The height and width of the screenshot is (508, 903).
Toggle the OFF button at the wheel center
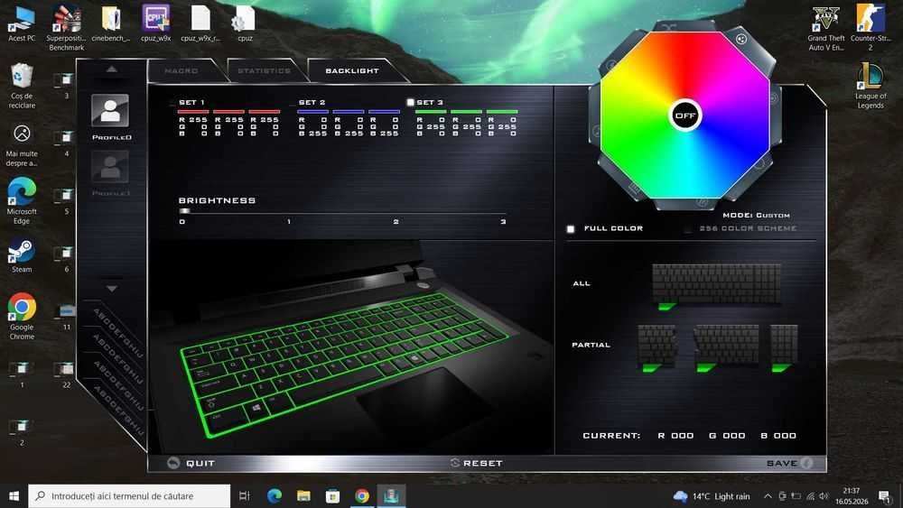pyautogui.click(x=685, y=115)
